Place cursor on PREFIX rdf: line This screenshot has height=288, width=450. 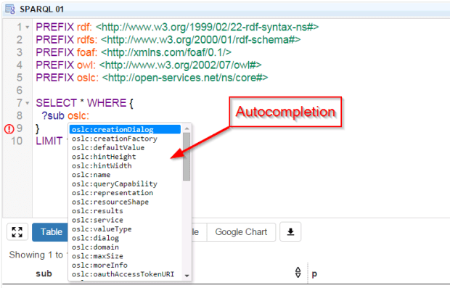click(x=177, y=27)
